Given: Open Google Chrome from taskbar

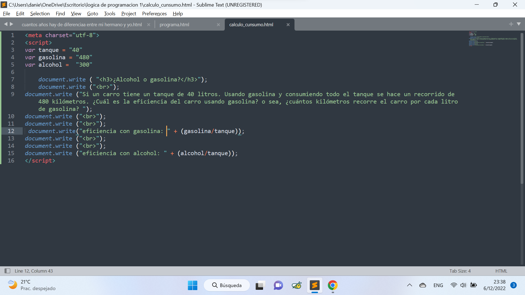Looking at the screenshot, I should point(333,285).
